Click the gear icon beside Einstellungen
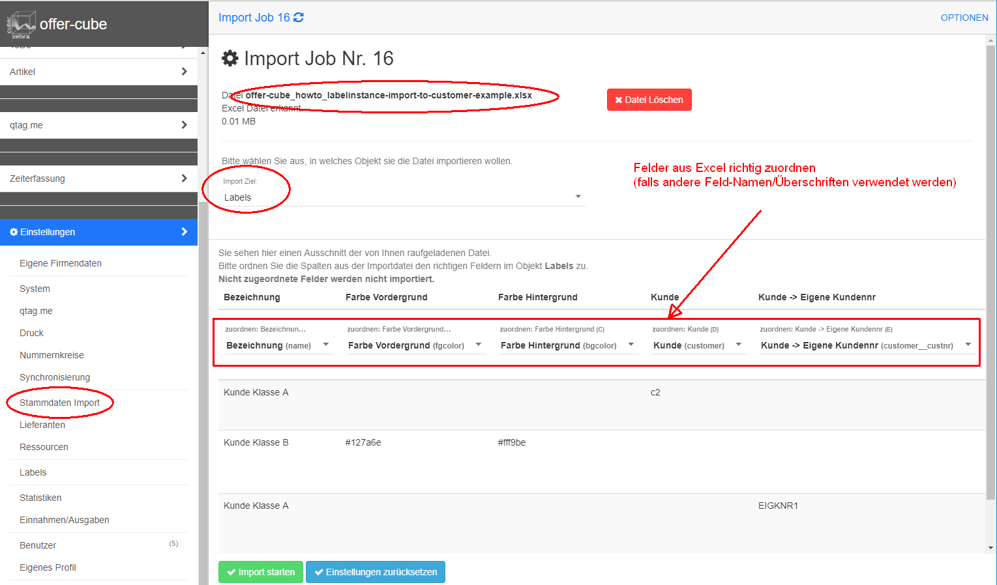Image resolution: width=997 pixels, height=585 pixels. coord(14,232)
